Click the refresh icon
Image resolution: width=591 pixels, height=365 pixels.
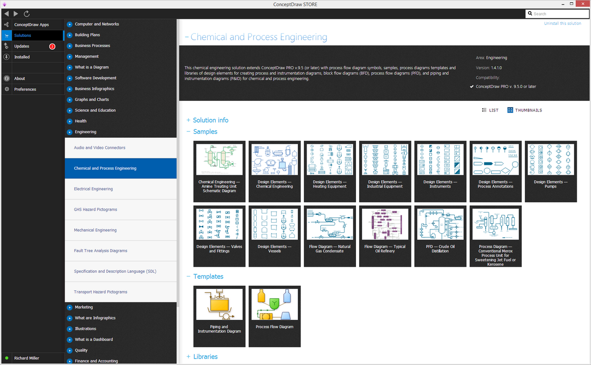(27, 14)
